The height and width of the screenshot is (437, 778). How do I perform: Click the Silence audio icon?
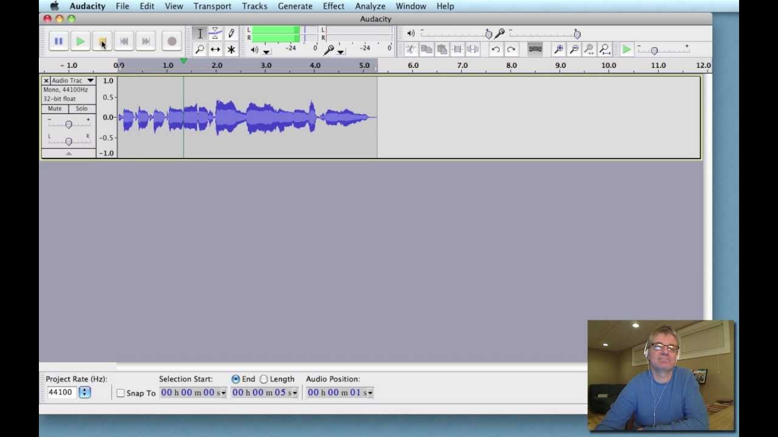coord(473,49)
